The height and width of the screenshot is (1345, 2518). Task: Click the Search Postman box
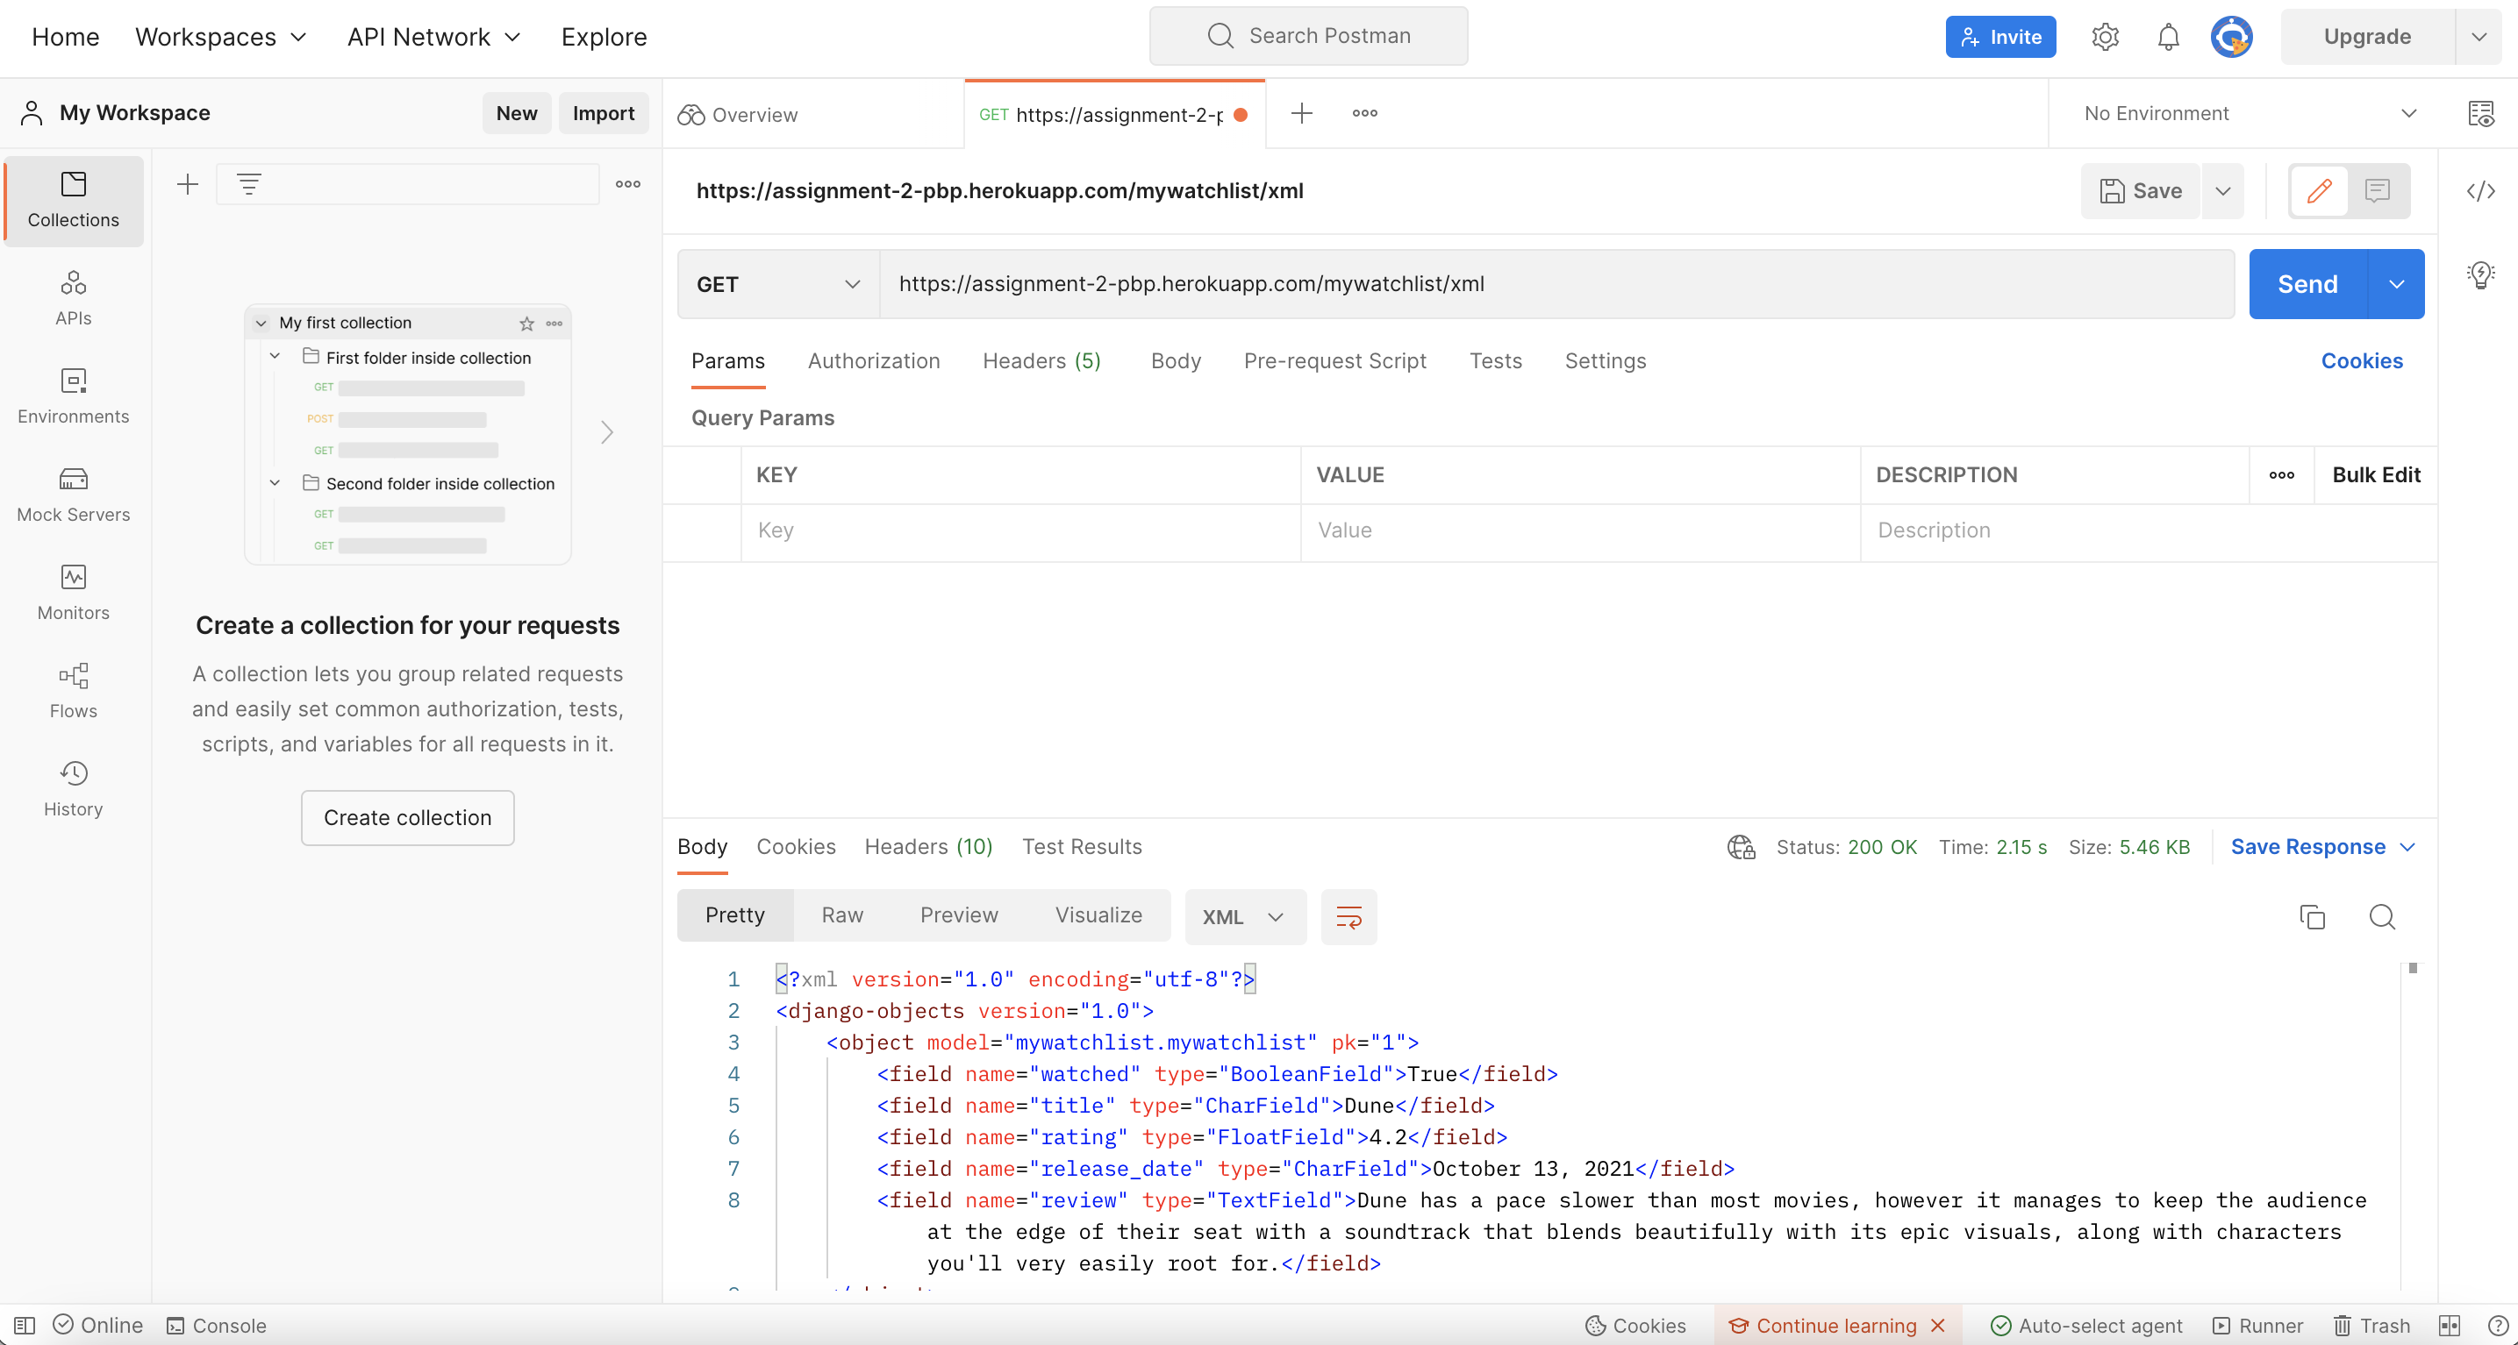point(1308,36)
